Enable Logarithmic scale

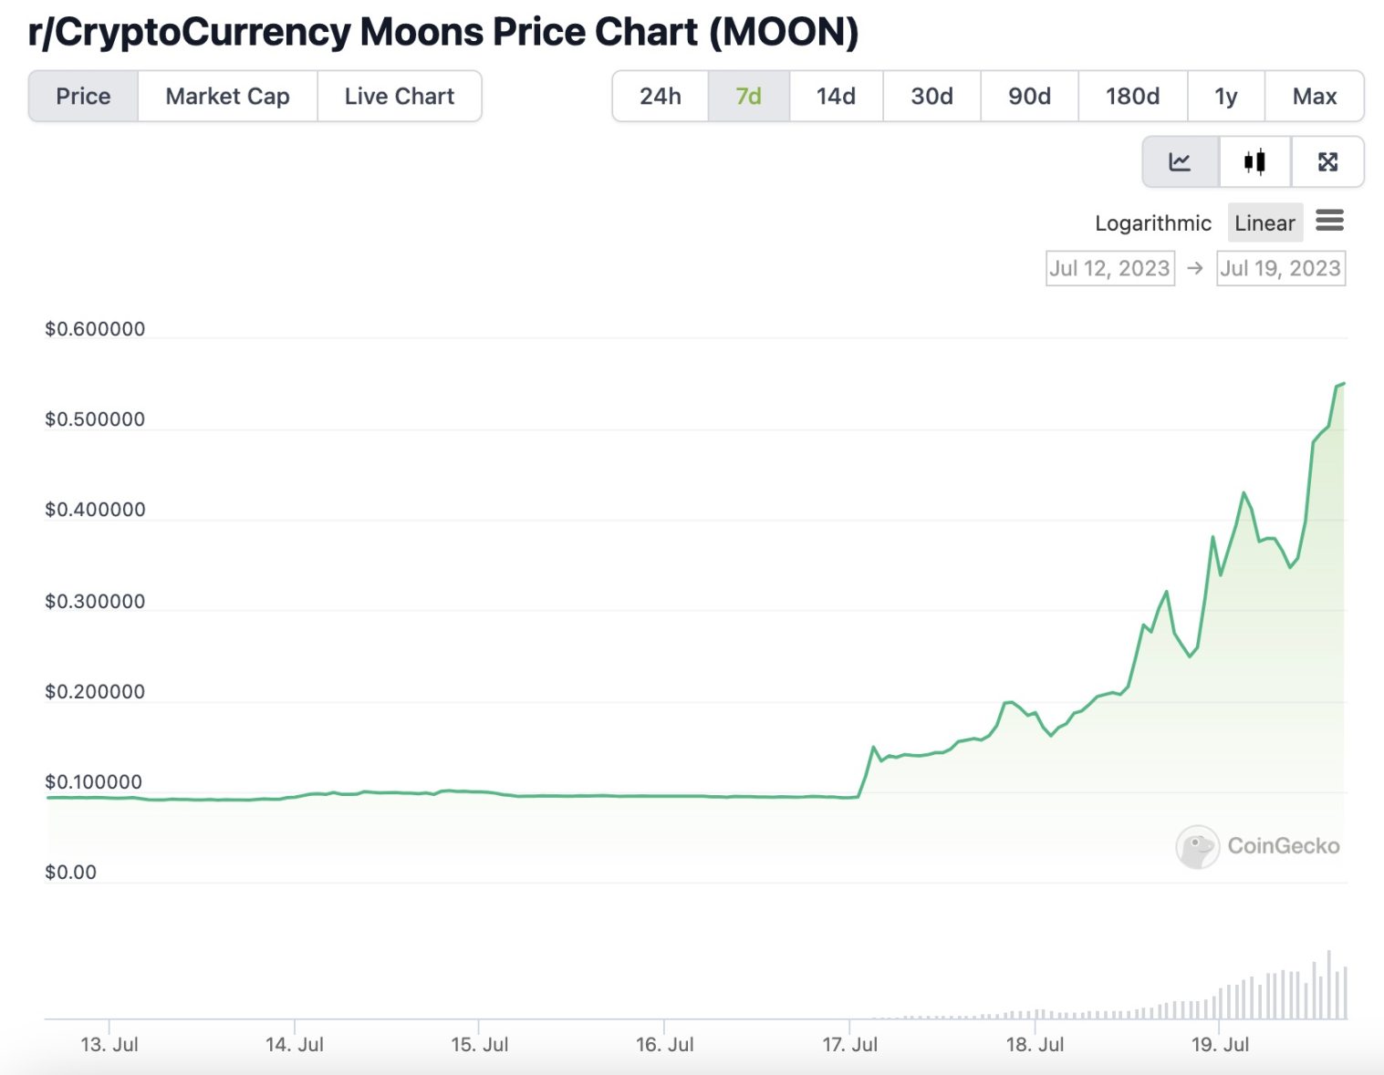coord(1153,223)
